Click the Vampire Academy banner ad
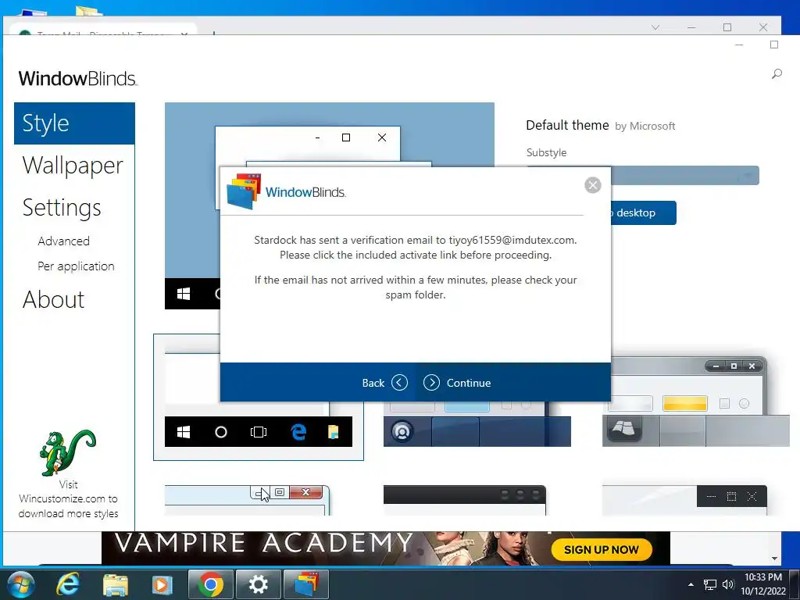This screenshot has height=600, width=800. [x=385, y=548]
